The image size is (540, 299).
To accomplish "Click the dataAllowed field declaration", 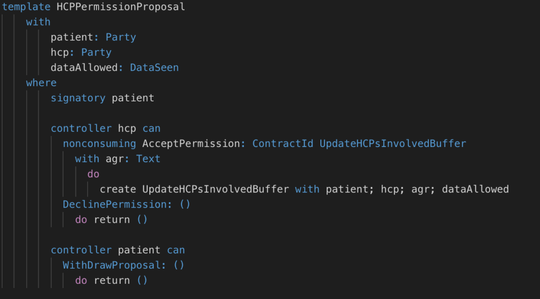I will coord(84,67).
